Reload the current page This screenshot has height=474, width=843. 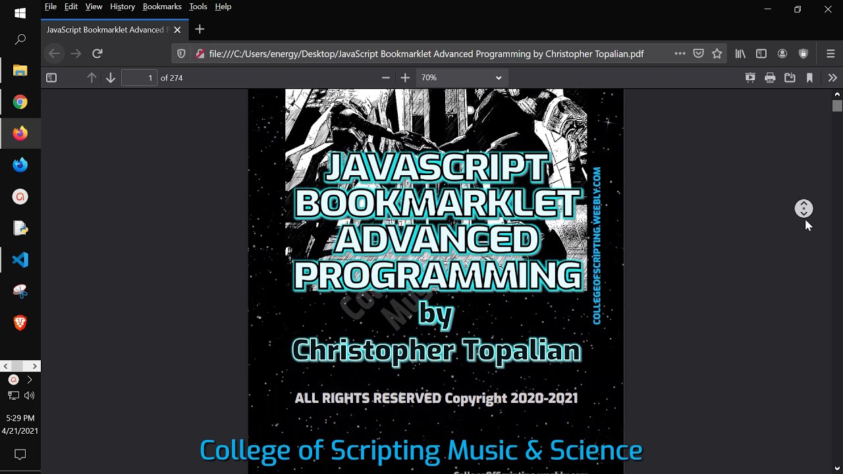point(97,53)
